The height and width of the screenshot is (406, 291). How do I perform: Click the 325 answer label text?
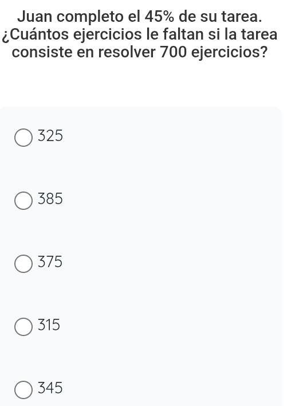pos(50,135)
